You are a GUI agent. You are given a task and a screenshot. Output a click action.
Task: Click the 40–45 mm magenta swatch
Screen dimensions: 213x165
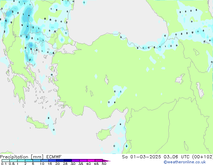point(91,161)
